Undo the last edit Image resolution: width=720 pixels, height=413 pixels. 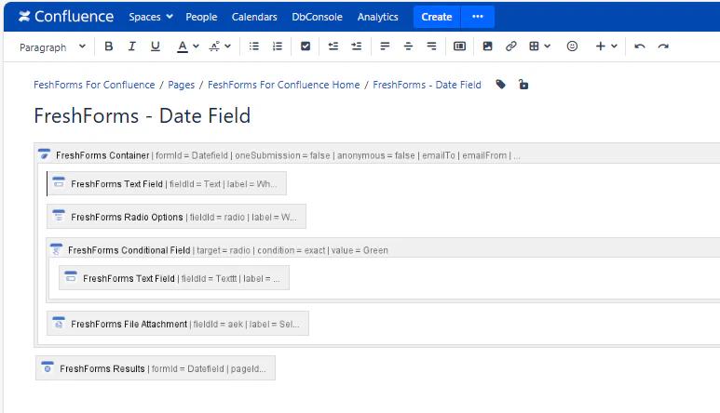click(x=640, y=47)
